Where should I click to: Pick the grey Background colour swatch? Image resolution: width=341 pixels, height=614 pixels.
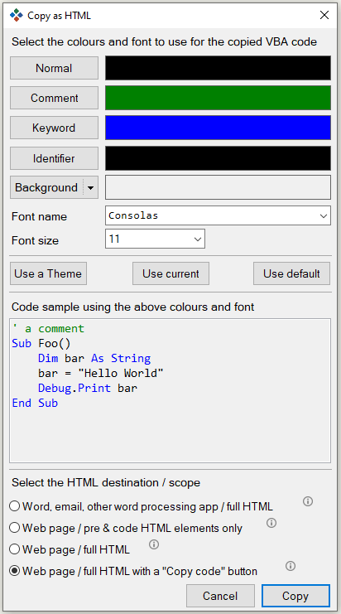[x=218, y=187]
